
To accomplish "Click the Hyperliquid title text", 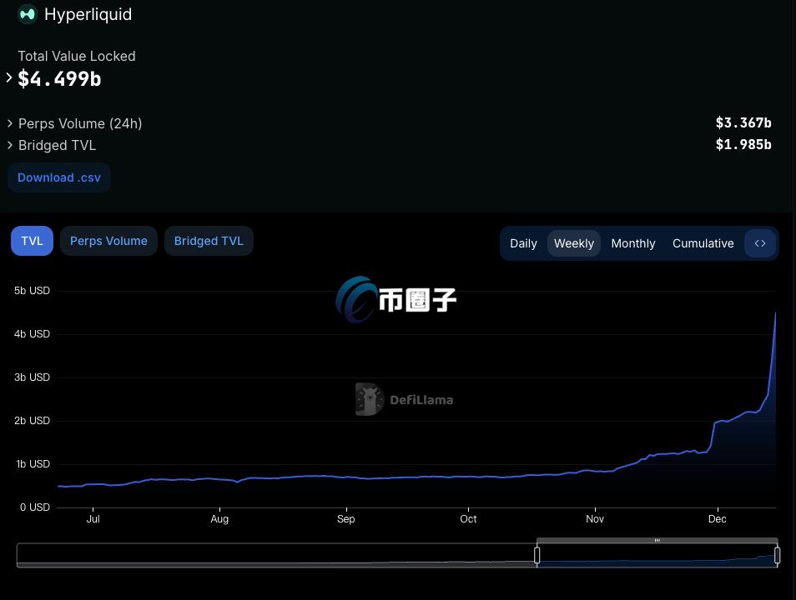I will coord(88,14).
